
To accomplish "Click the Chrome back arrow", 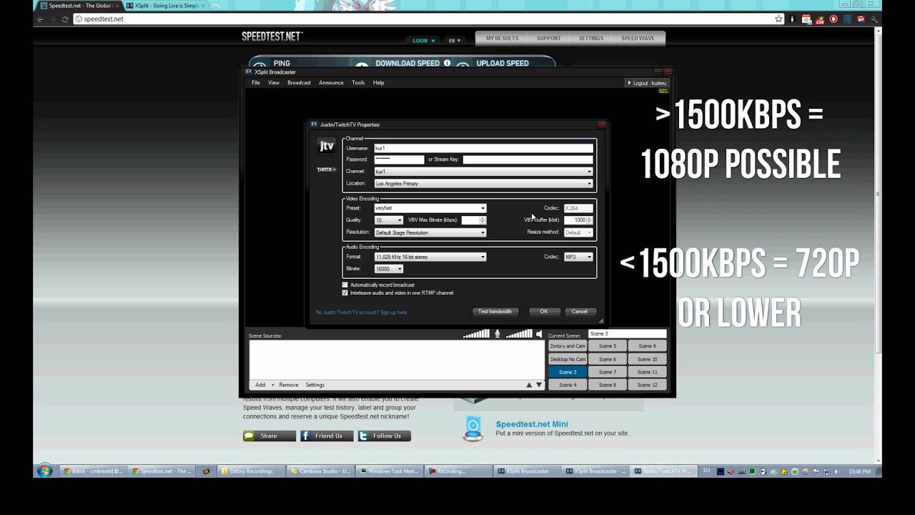I will (x=41, y=19).
